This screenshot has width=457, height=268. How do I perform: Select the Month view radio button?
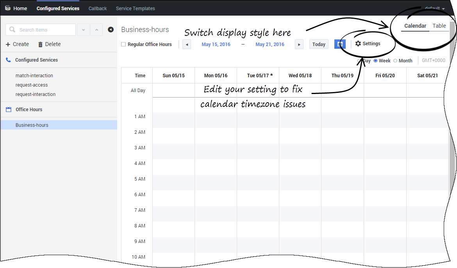coord(395,61)
